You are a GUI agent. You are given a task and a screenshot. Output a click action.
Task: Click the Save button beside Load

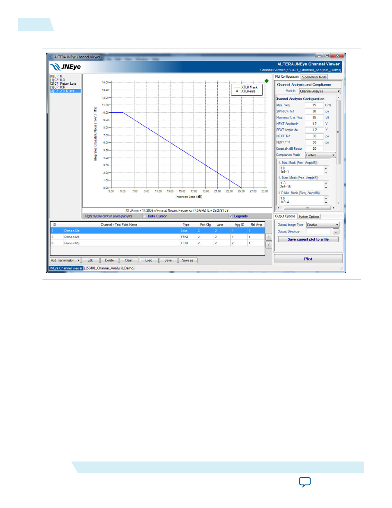pos(168,260)
